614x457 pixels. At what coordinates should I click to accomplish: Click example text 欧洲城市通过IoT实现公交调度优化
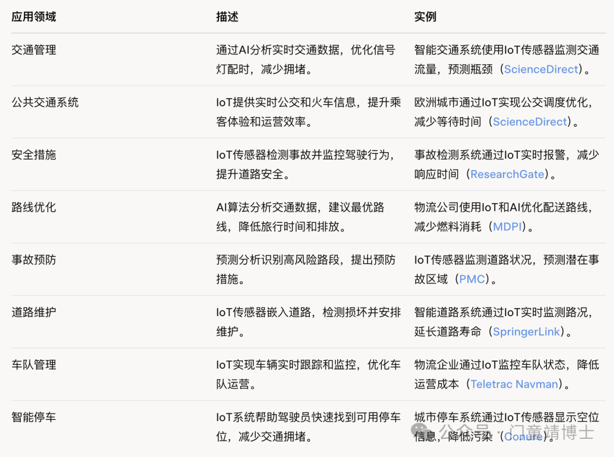coord(504,112)
